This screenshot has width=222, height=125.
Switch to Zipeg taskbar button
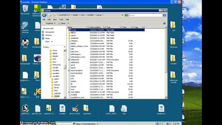[x=85, y=124]
